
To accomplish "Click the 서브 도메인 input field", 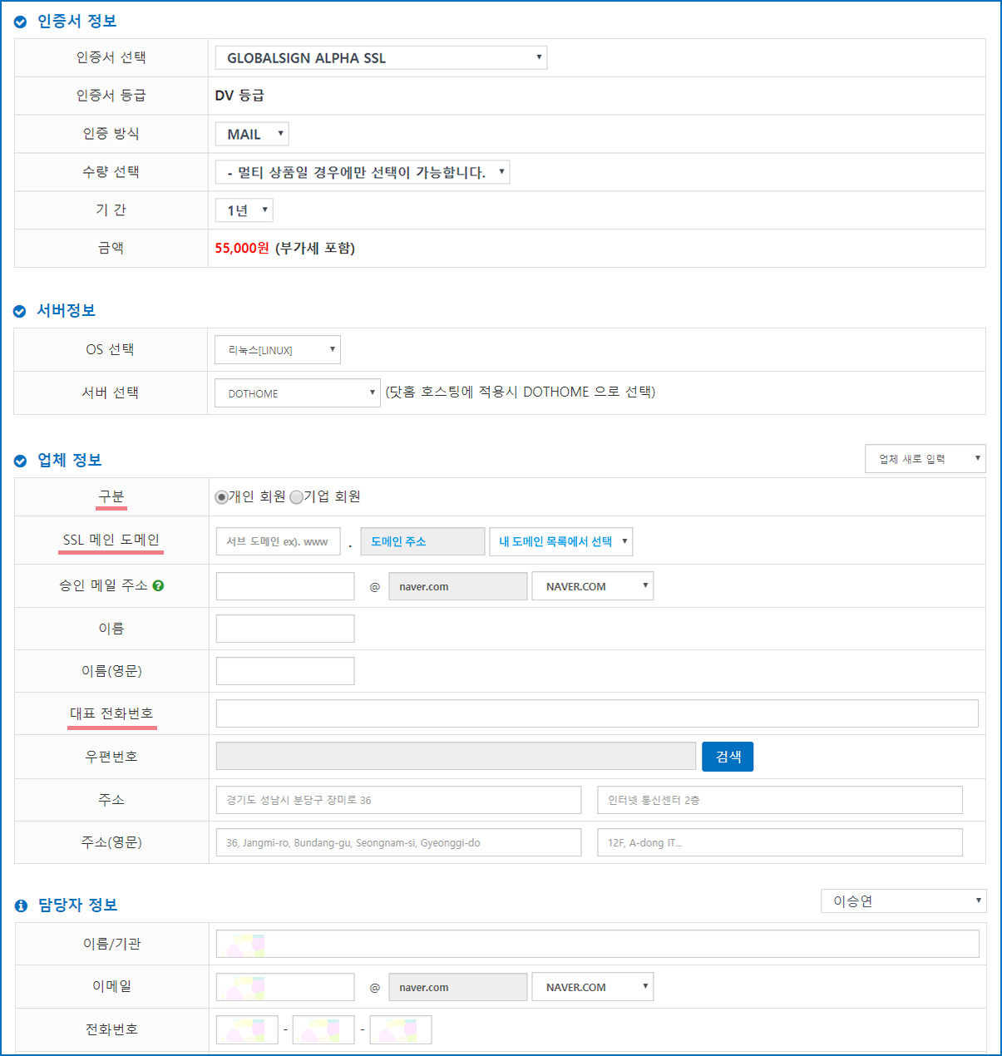I will tap(278, 541).
